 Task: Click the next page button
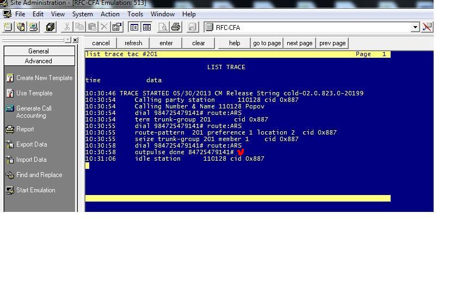click(299, 43)
